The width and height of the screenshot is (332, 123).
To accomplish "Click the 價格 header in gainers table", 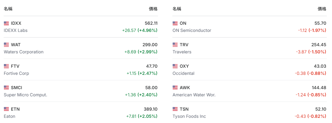I will pyautogui.click(x=153, y=9).
